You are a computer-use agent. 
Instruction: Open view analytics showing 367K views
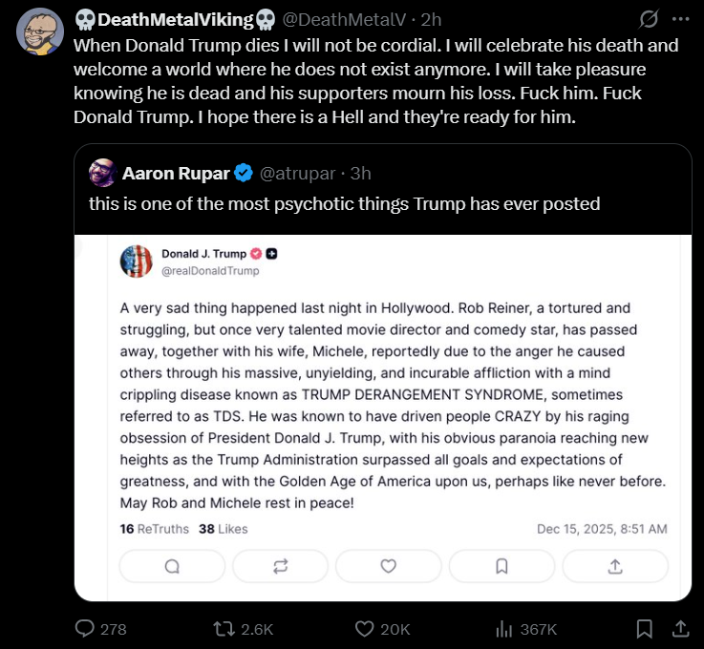(504, 629)
